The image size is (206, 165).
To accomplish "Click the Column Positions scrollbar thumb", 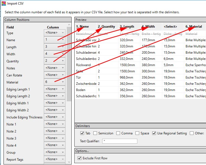I will point(69,64).
